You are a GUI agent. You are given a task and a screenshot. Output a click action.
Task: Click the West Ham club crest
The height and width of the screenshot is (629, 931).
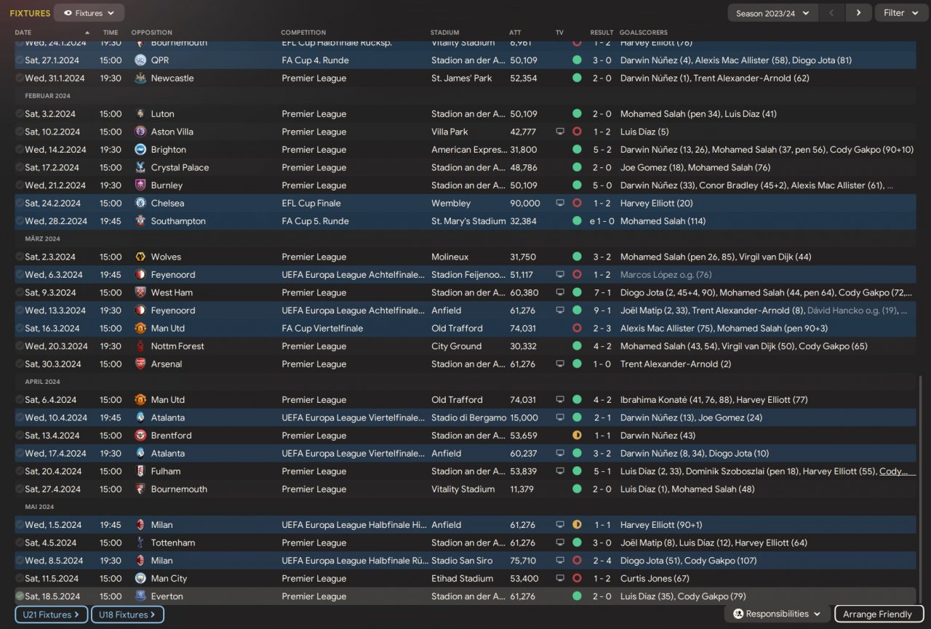click(x=140, y=293)
